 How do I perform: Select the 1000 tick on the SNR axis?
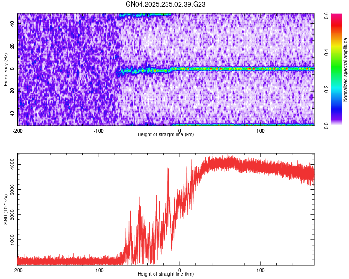(10, 239)
